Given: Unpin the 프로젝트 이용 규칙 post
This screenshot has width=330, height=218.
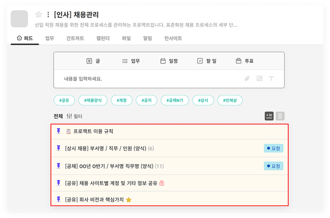Looking at the screenshot, I should tap(59, 131).
